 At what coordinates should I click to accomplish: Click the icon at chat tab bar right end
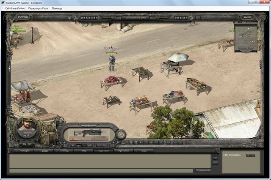pyautogui.click(x=217, y=150)
